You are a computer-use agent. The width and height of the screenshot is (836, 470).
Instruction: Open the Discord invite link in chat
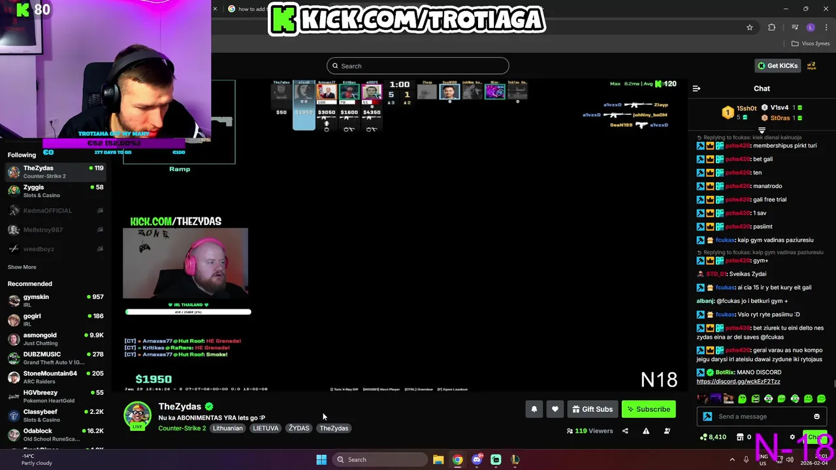click(x=738, y=381)
